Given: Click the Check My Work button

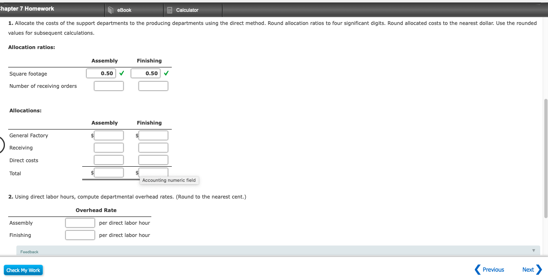Looking at the screenshot, I should coord(23,270).
